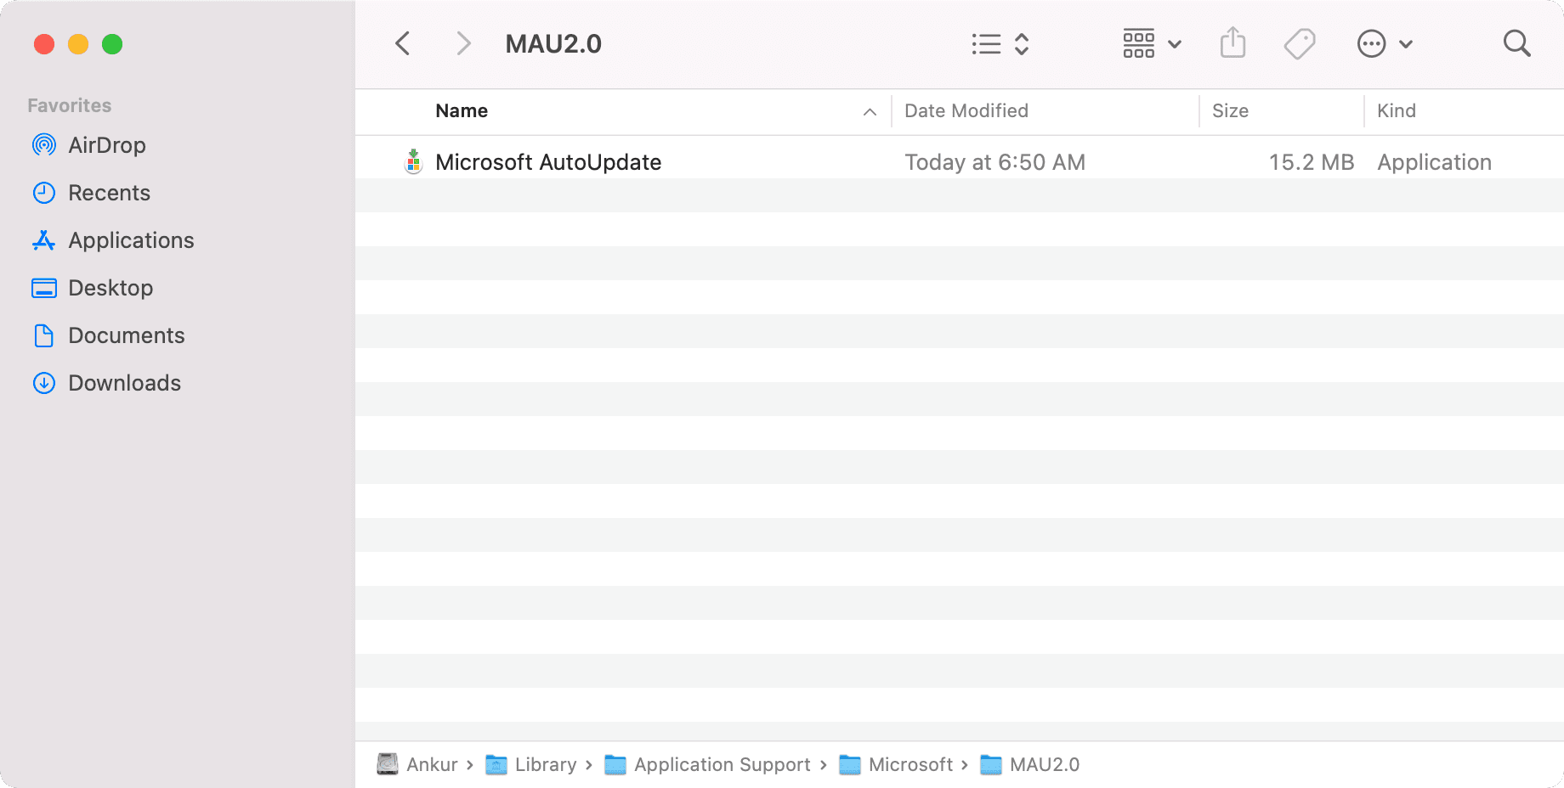
Task: Click the Desktop sidebar icon
Action: pos(44,288)
